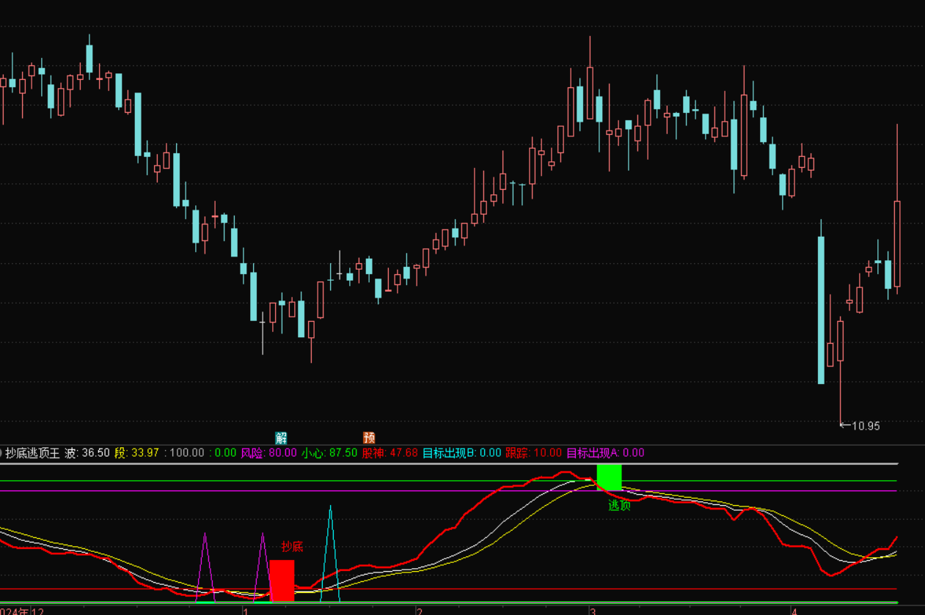925x615 pixels.
Task: Click the 目标出现A: 0.00 value
Action: coord(605,453)
